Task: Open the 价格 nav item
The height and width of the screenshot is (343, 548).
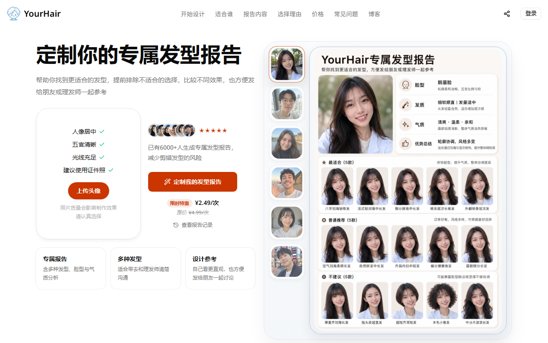Action: 318,14
